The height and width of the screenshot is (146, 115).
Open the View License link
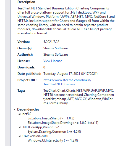[x=53, y=61]
